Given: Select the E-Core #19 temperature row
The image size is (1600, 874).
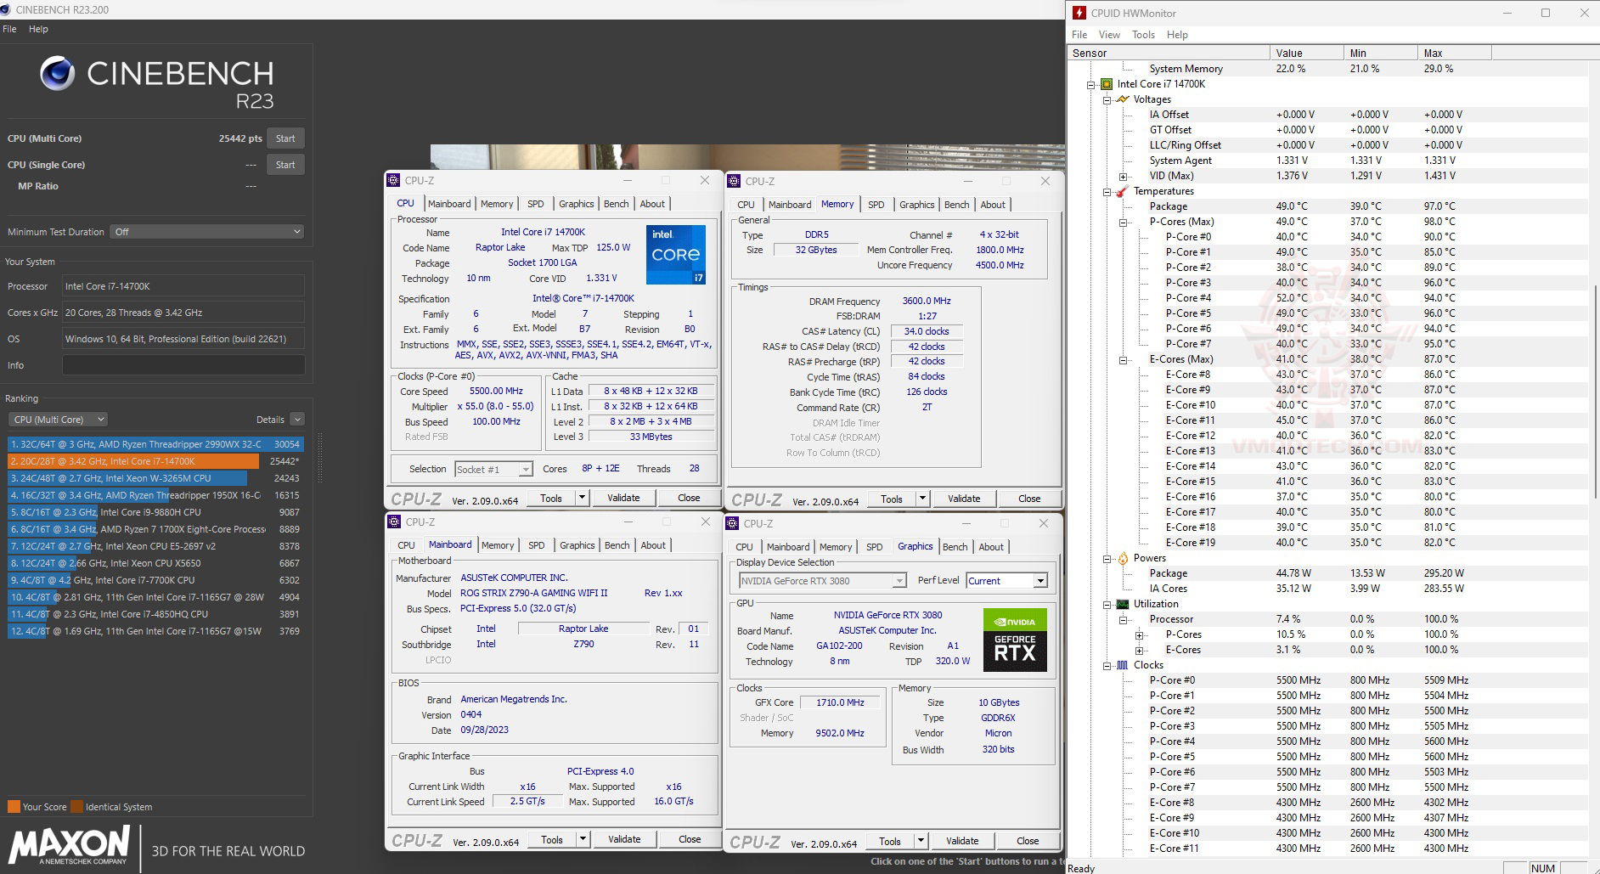Looking at the screenshot, I should [x=1327, y=543].
